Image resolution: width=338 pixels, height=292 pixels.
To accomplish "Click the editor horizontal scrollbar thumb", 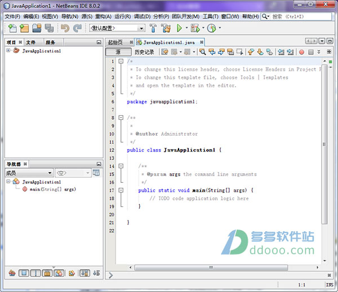I will [211, 267].
